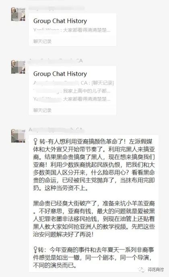Open the second Group Chat History card
This screenshot has width=169, height=277.
point(72,91)
